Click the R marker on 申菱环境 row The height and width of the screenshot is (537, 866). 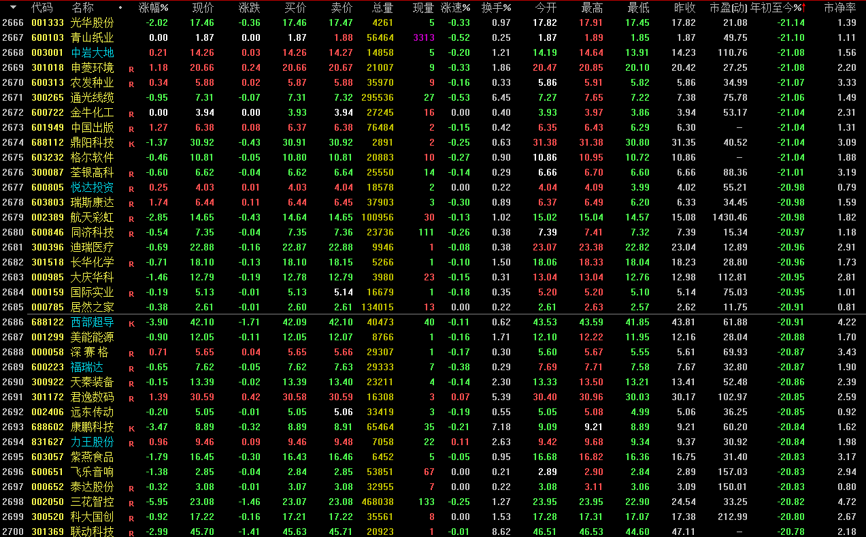pos(131,69)
